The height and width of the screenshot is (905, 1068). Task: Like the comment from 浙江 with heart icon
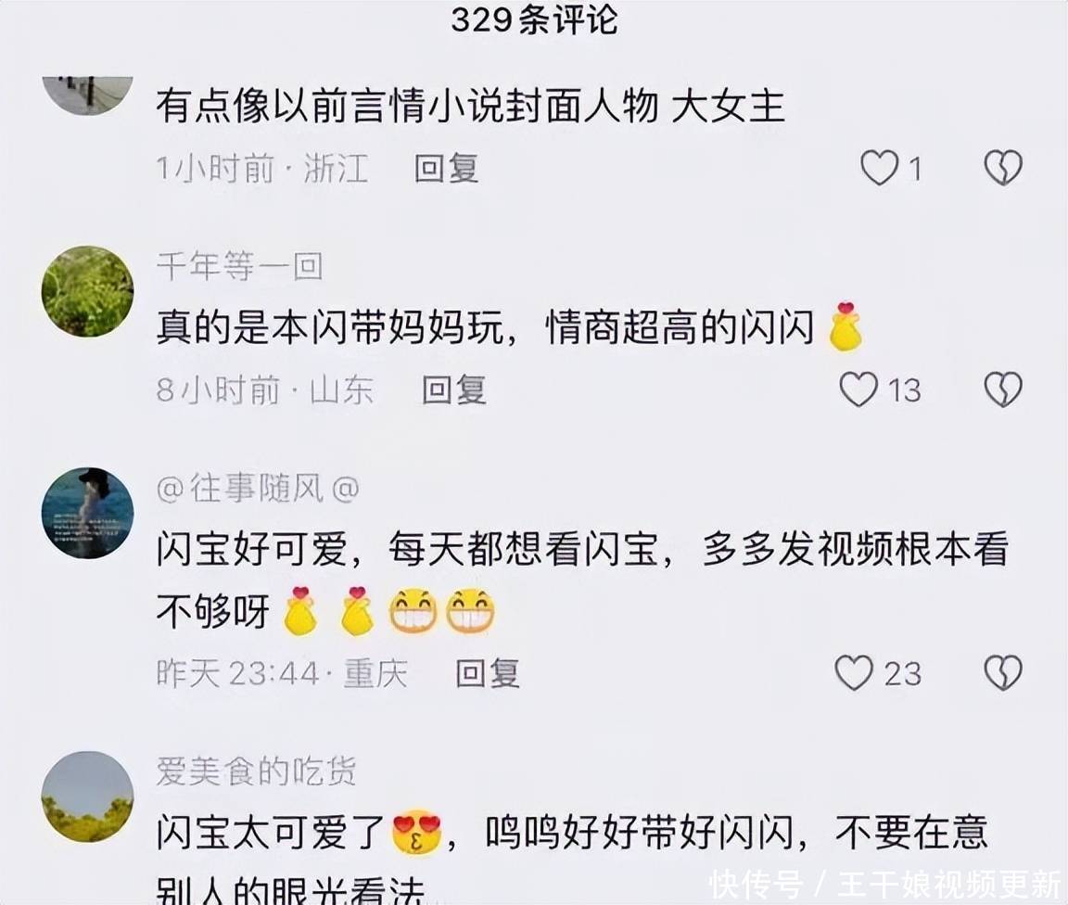point(879,168)
